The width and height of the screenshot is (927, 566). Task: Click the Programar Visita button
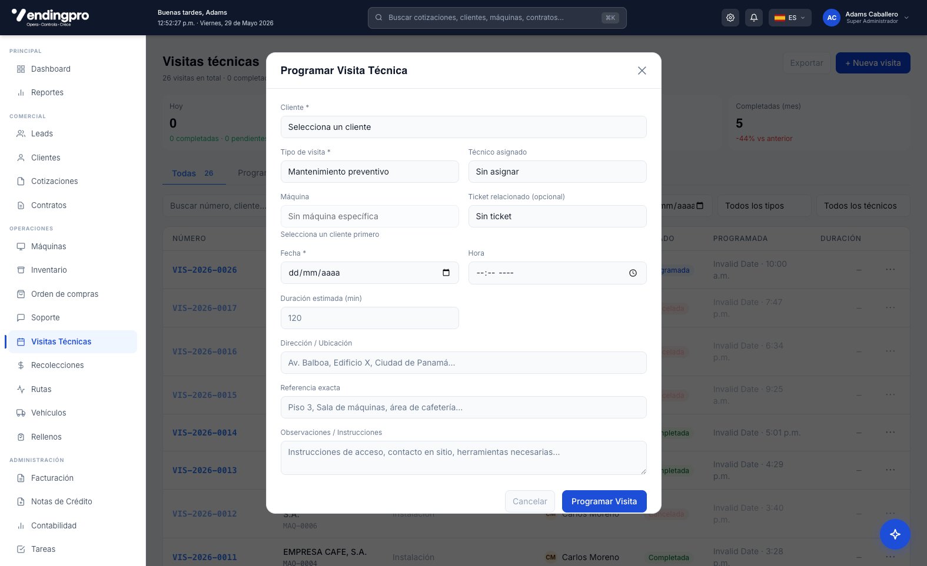click(x=604, y=501)
